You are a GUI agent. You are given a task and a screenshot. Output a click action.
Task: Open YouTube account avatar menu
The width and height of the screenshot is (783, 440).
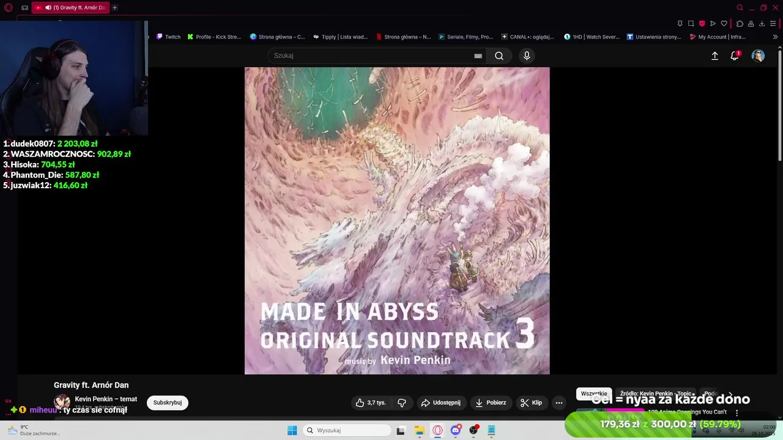pos(758,56)
